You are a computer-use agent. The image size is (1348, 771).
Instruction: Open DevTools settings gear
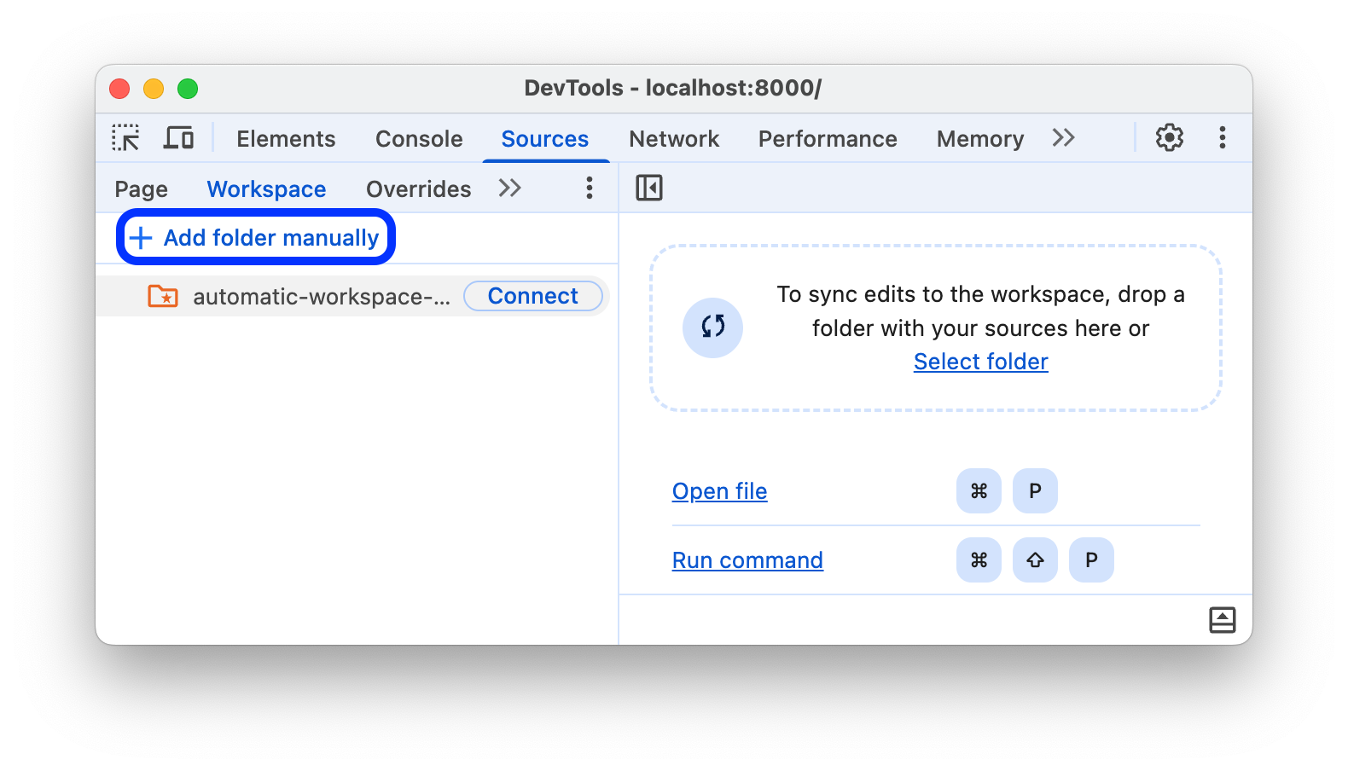(x=1169, y=137)
